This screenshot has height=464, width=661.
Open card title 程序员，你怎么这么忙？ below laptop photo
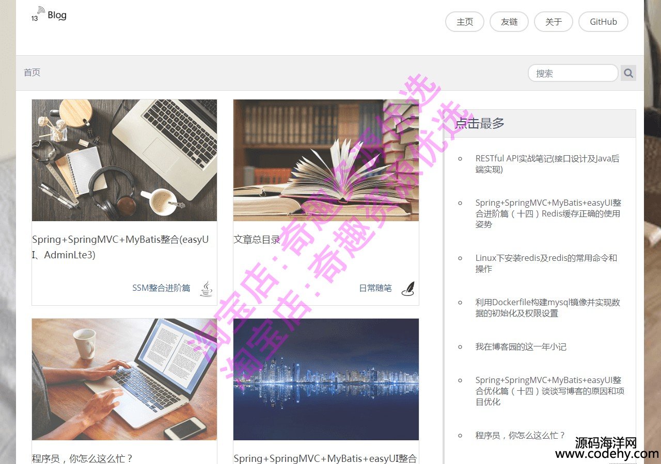tap(83, 458)
